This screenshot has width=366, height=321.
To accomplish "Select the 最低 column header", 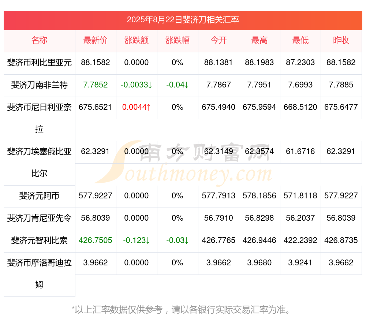I will tap(300, 40).
